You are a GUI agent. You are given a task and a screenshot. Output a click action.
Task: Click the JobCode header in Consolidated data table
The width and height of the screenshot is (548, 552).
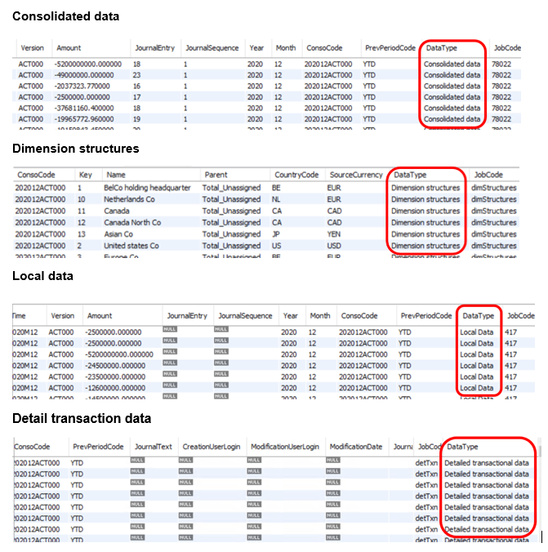click(507, 48)
